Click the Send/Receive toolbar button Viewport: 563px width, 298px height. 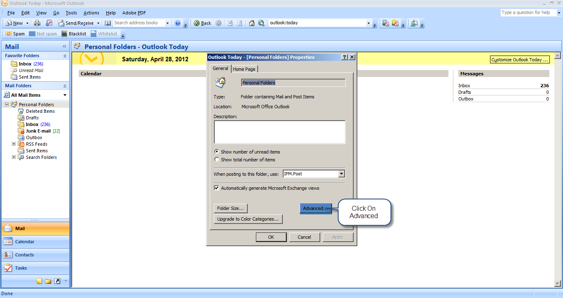point(75,23)
